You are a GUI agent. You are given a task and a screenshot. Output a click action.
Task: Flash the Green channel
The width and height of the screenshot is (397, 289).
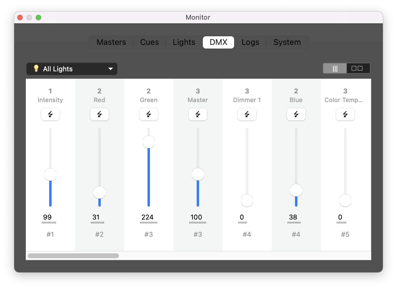[x=149, y=114]
